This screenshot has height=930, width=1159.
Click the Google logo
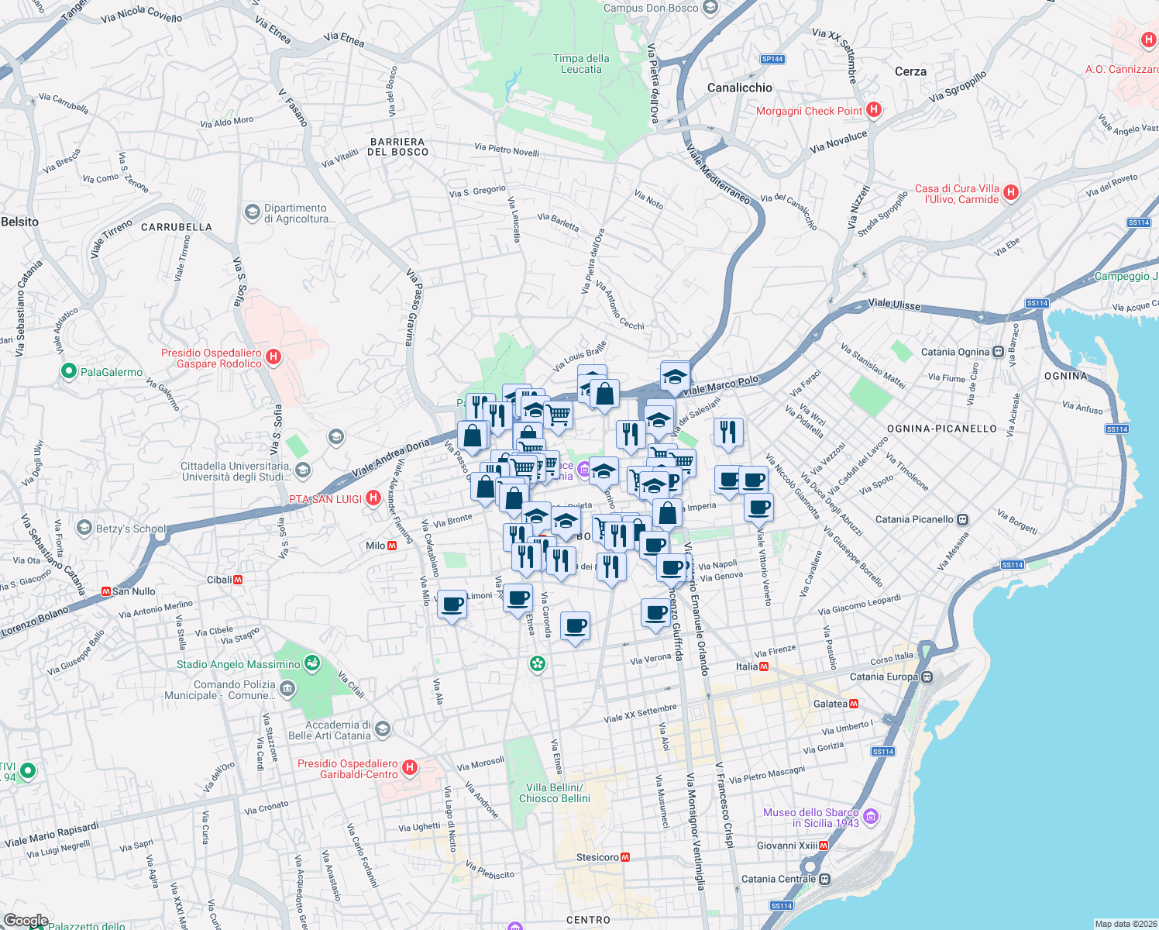tap(26, 921)
